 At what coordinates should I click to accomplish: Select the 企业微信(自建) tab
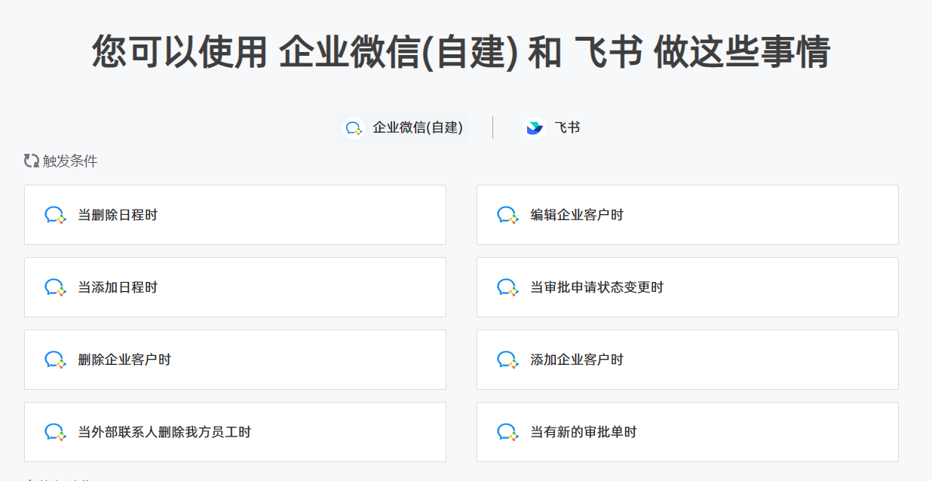(403, 127)
